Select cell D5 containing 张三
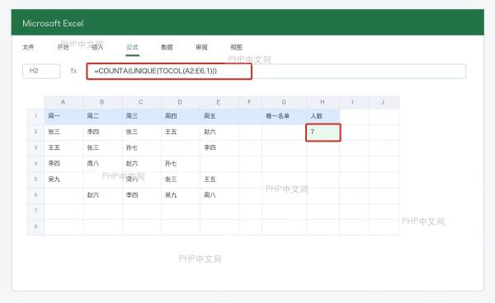Screen dimensions: 495x303 click(181, 179)
